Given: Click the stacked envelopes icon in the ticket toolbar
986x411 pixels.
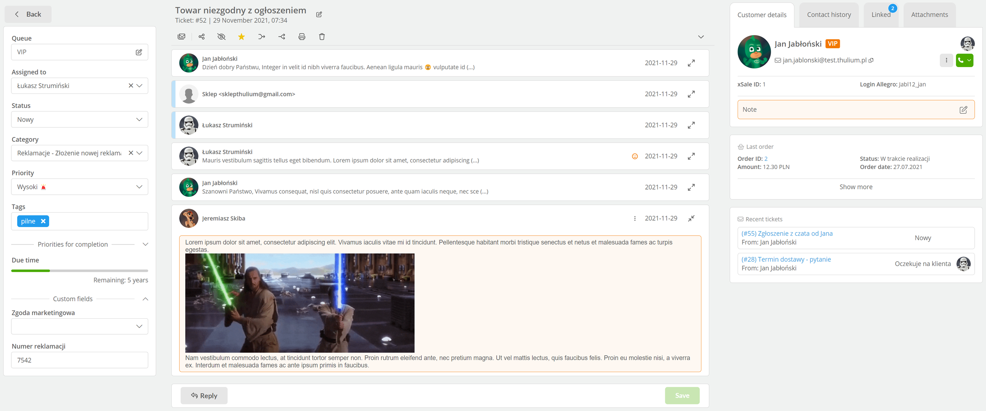Looking at the screenshot, I should 181,37.
